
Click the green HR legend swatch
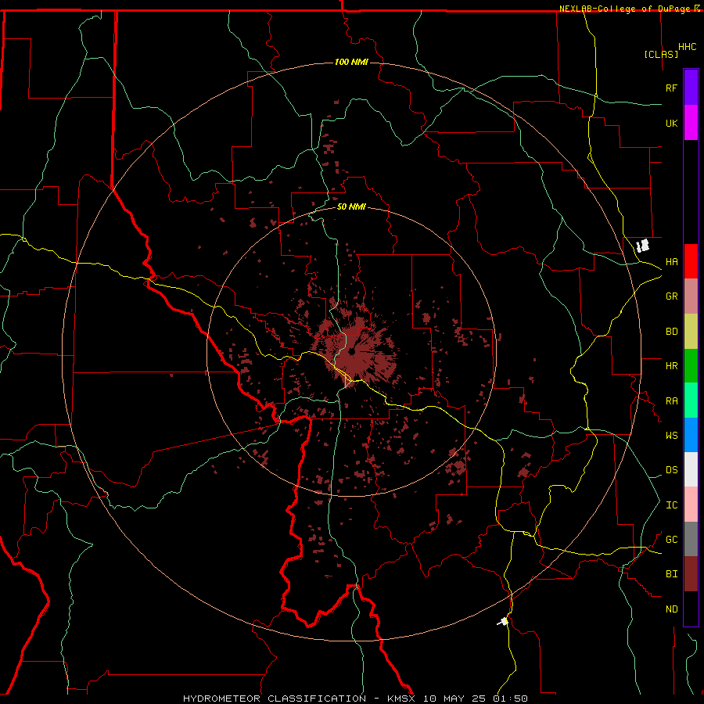point(691,366)
